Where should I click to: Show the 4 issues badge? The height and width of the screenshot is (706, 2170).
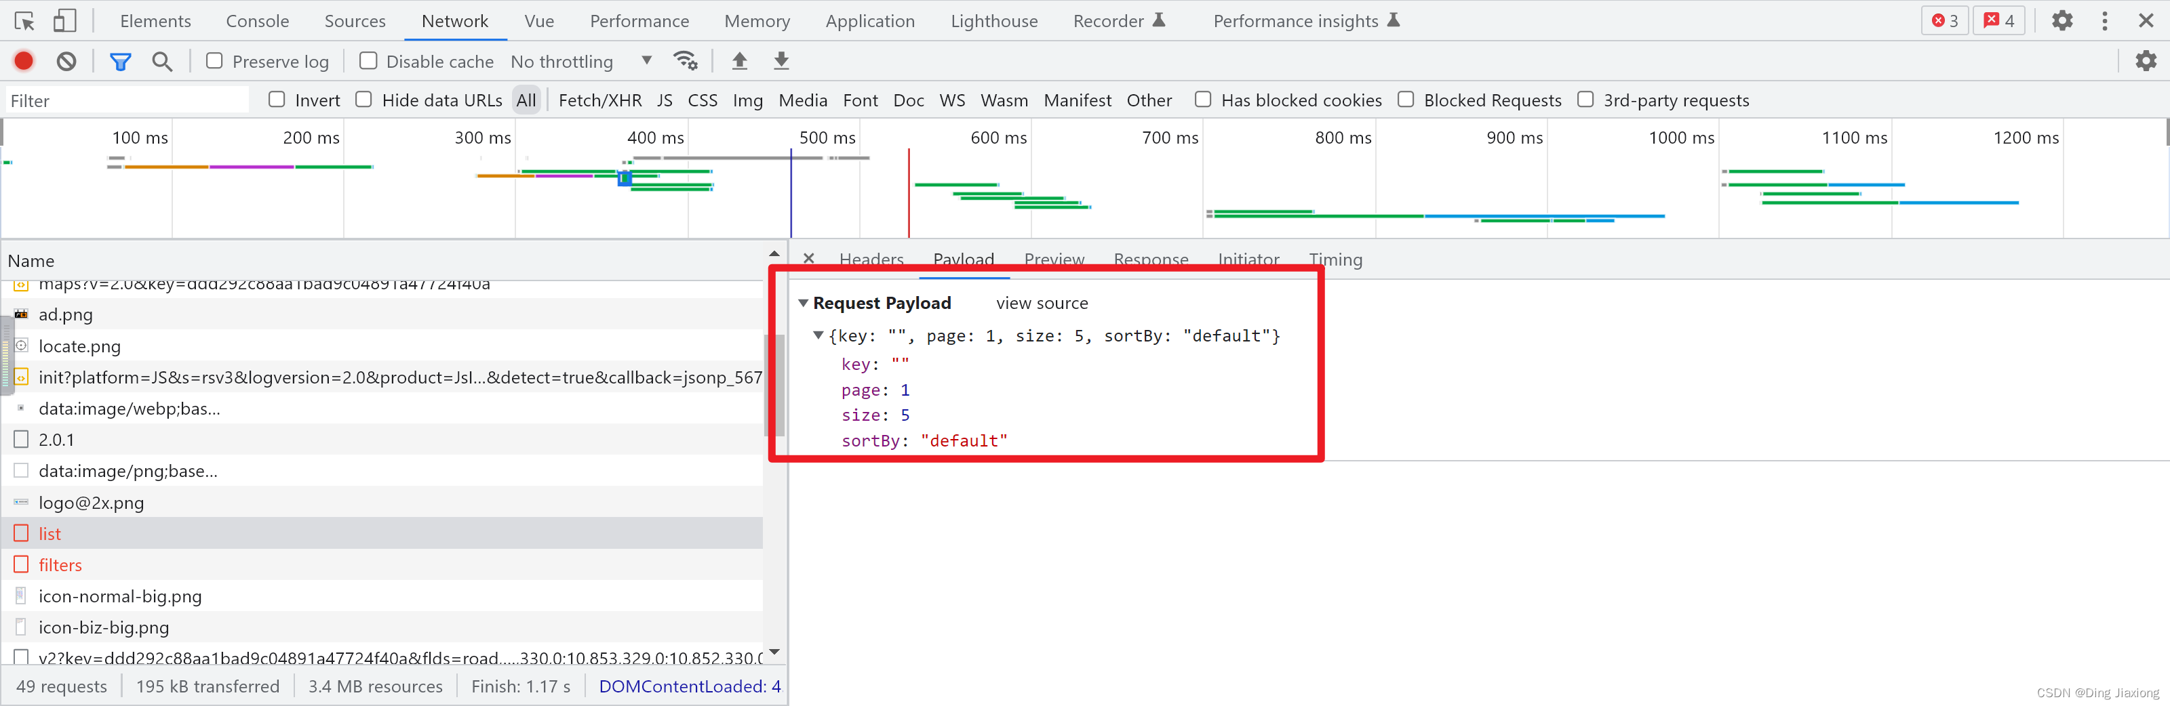coord(1998,21)
